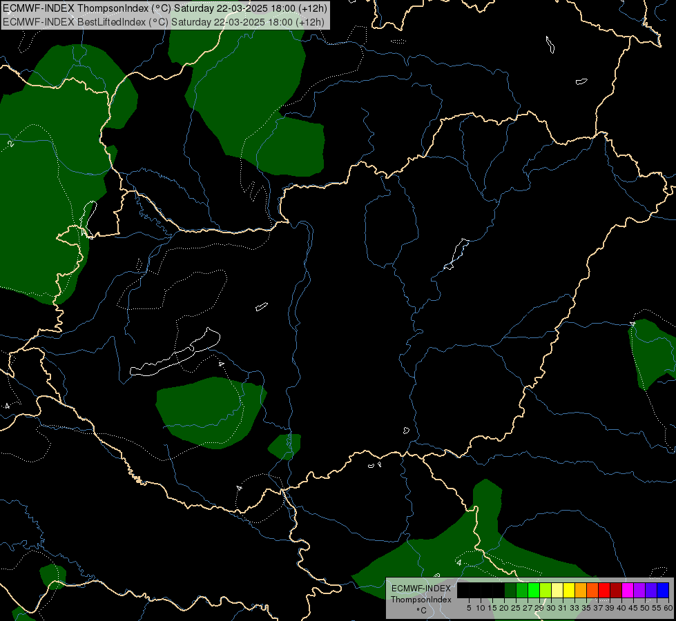Select the medium green 25-27 legend swatch

click(x=522, y=590)
